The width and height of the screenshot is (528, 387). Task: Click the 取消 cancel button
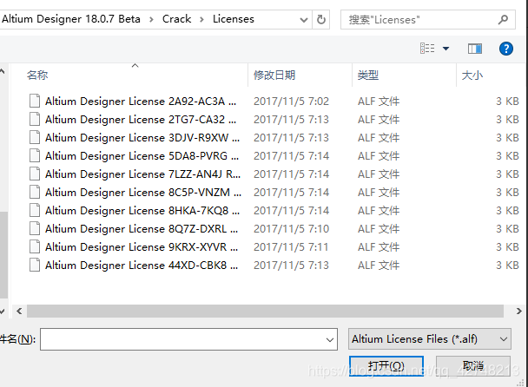[x=473, y=366]
